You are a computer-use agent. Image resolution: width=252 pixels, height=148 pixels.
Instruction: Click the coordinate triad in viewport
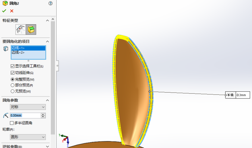[x=65, y=138]
